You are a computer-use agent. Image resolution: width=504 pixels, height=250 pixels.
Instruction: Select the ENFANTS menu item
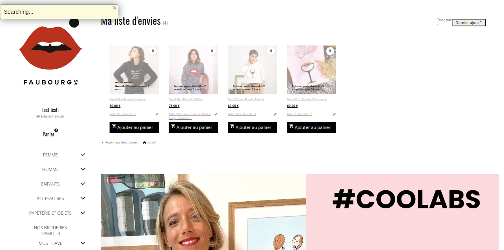point(50,184)
